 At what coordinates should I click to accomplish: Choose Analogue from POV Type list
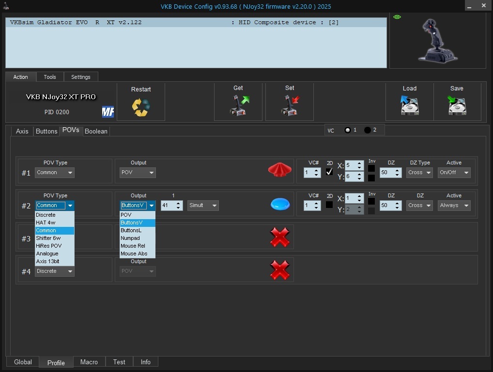(x=55, y=253)
